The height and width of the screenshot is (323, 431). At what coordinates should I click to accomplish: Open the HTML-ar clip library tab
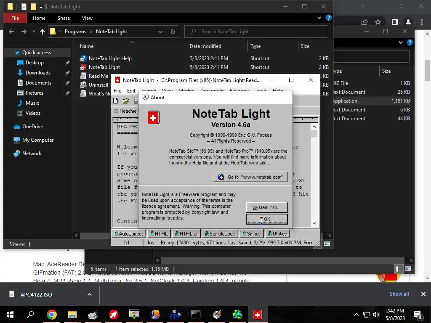[186, 234]
